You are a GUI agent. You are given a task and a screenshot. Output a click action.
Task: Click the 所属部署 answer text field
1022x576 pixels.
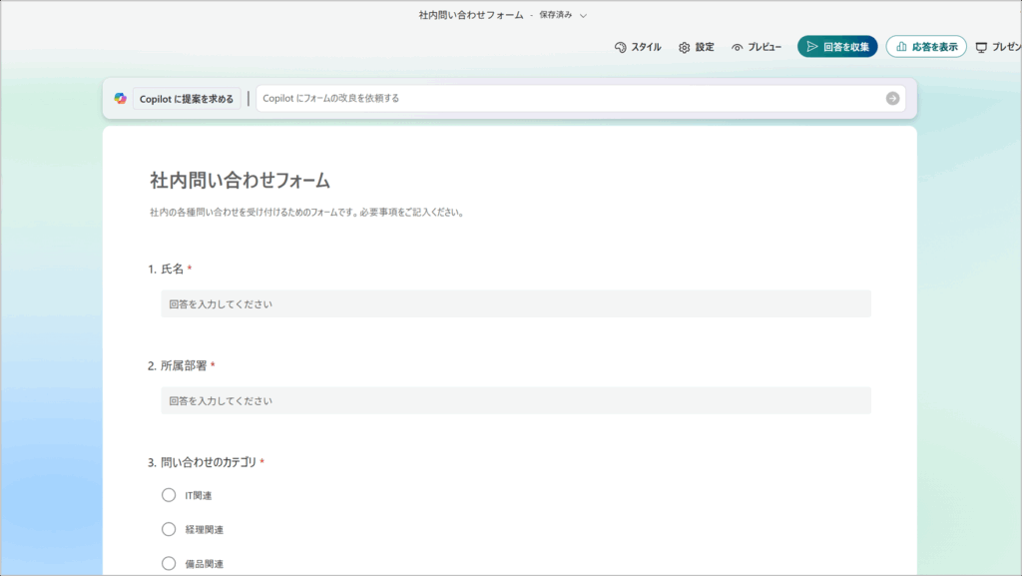(515, 400)
